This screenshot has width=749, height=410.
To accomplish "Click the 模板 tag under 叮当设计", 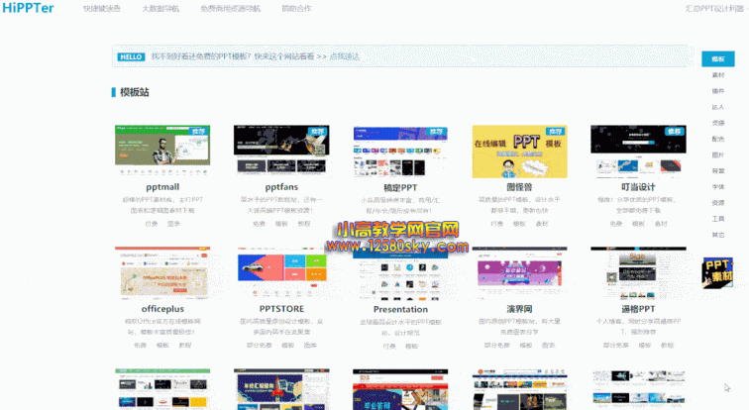I will 638,224.
